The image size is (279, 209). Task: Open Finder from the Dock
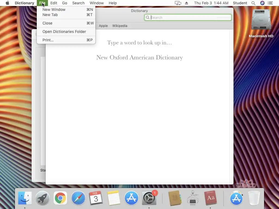[25, 198]
